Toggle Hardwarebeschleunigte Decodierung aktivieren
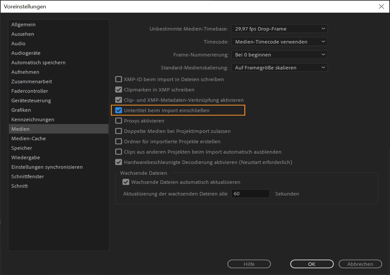390x275 pixels. tap(119, 162)
